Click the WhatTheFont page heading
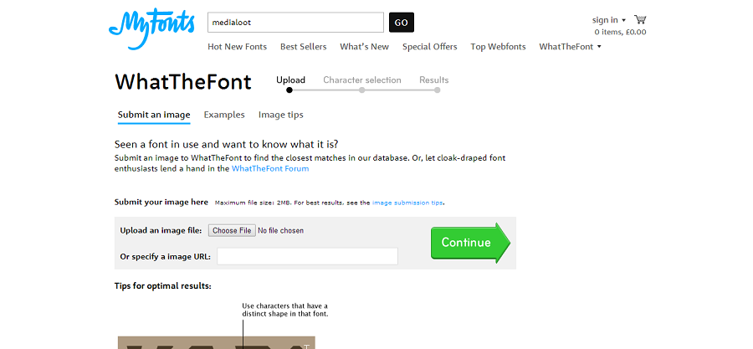753x349 pixels. (183, 82)
